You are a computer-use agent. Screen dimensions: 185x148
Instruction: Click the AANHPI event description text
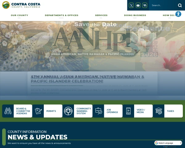point(89,91)
